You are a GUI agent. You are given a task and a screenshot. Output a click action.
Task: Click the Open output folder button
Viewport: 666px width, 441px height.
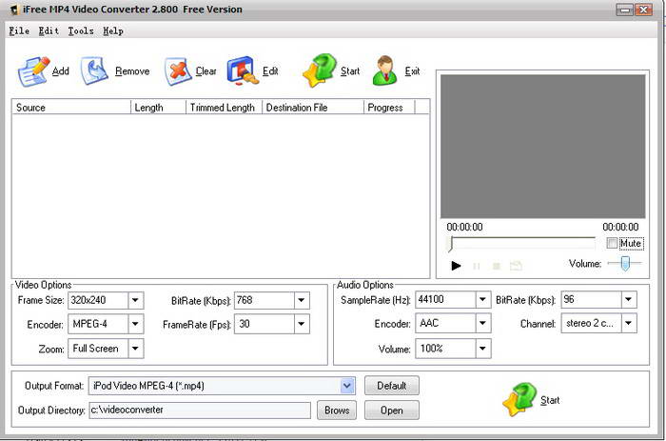[392, 411]
